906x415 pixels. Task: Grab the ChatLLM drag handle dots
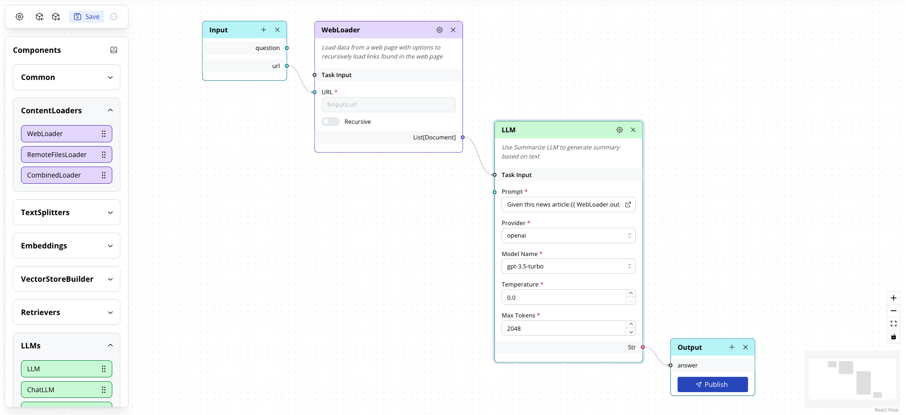104,390
